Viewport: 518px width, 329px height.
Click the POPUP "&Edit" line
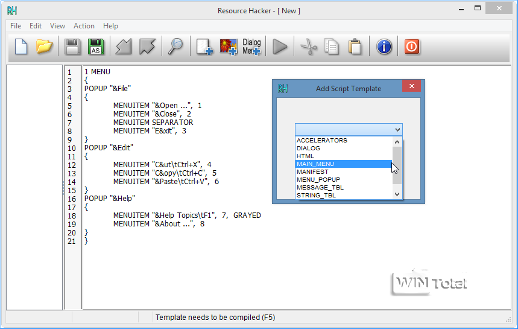pos(109,148)
